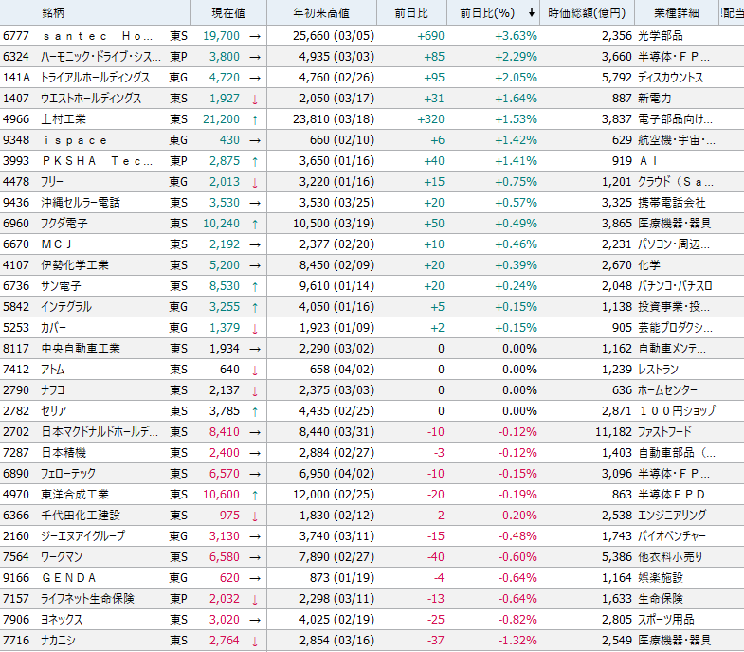Click the -40 change value
This screenshot has height=652, width=744.
(436, 557)
